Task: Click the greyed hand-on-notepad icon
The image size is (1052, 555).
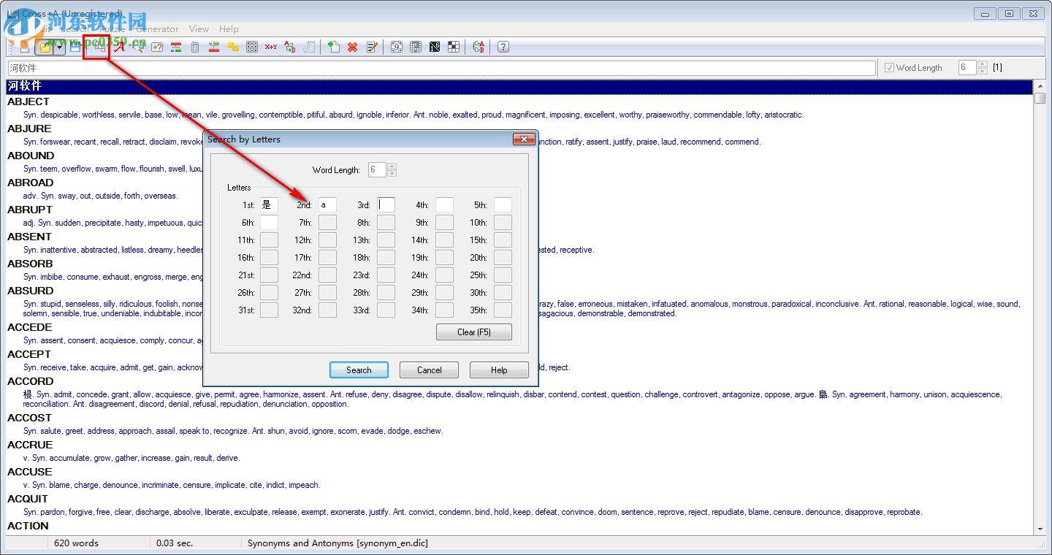Action: [x=309, y=47]
